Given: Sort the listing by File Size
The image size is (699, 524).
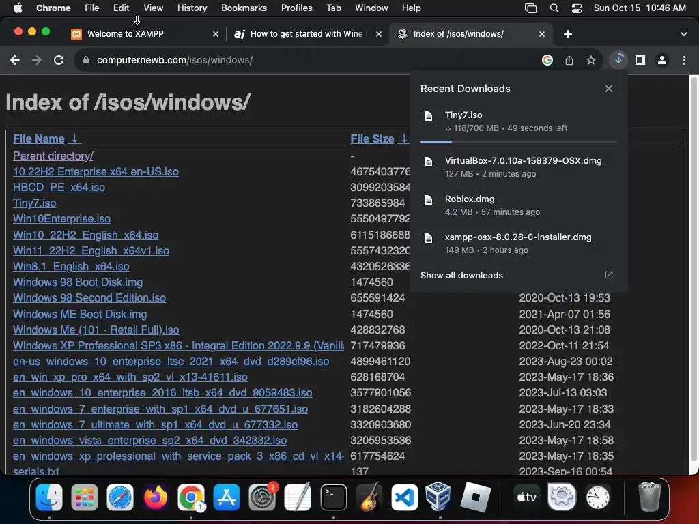Looking at the screenshot, I should pyautogui.click(x=379, y=139).
